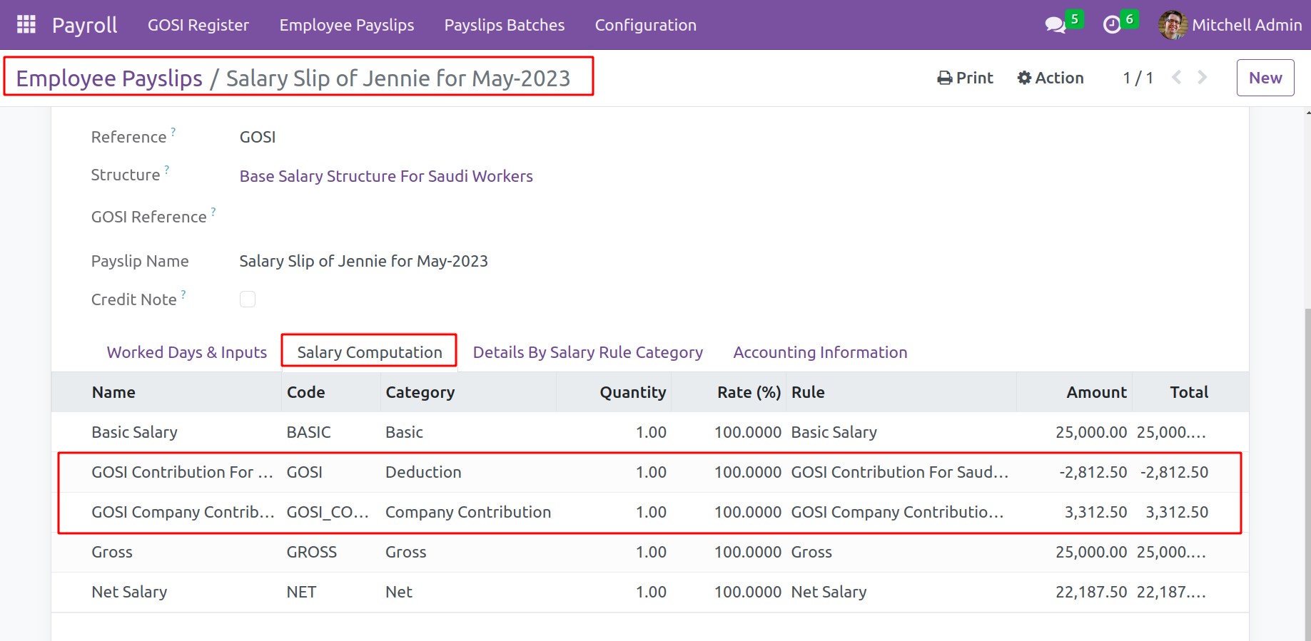The height and width of the screenshot is (641, 1311).
Task: Open Base Salary Structure For Saudi Workers link
Action: tap(386, 176)
